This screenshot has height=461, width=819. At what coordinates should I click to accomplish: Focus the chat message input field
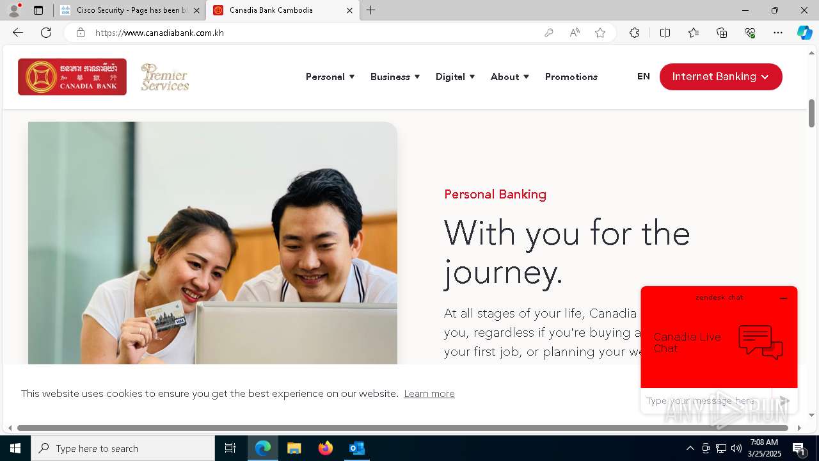tap(706, 401)
